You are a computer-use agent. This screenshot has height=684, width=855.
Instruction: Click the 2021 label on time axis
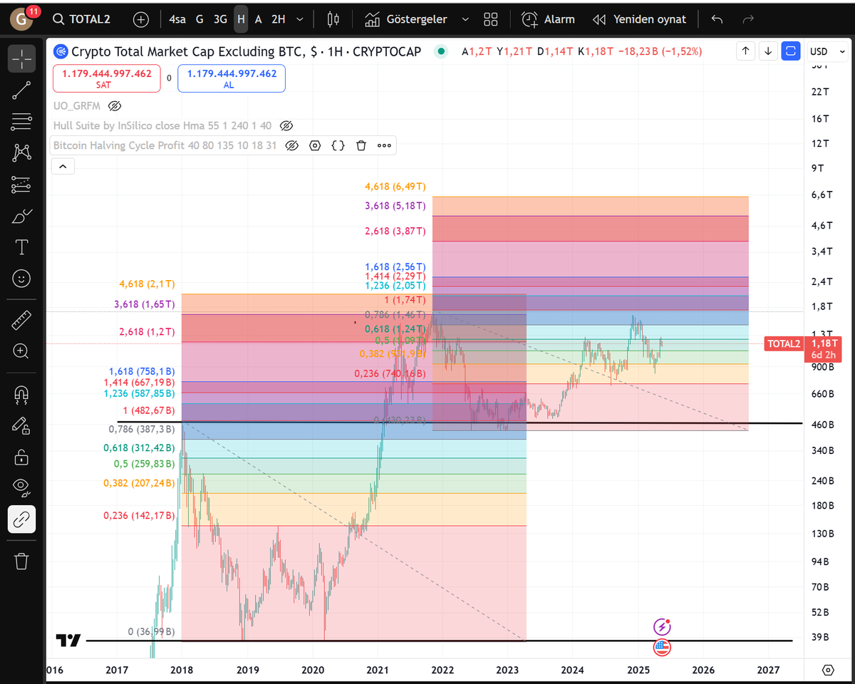pos(378,670)
